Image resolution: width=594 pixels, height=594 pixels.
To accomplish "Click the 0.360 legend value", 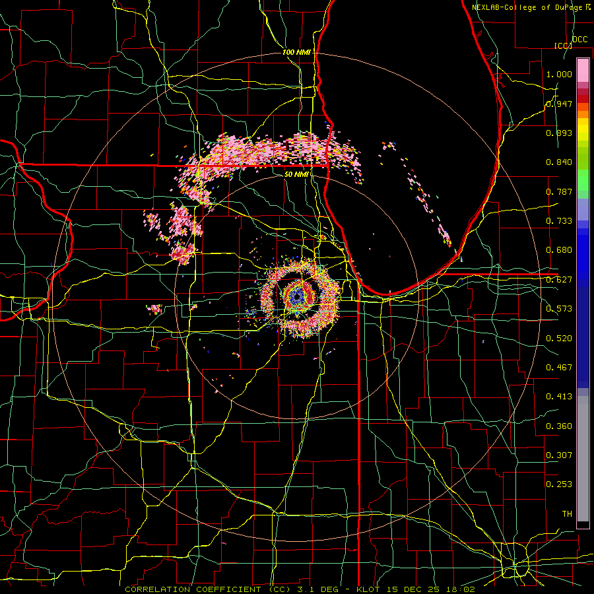I will tap(559, 426).
